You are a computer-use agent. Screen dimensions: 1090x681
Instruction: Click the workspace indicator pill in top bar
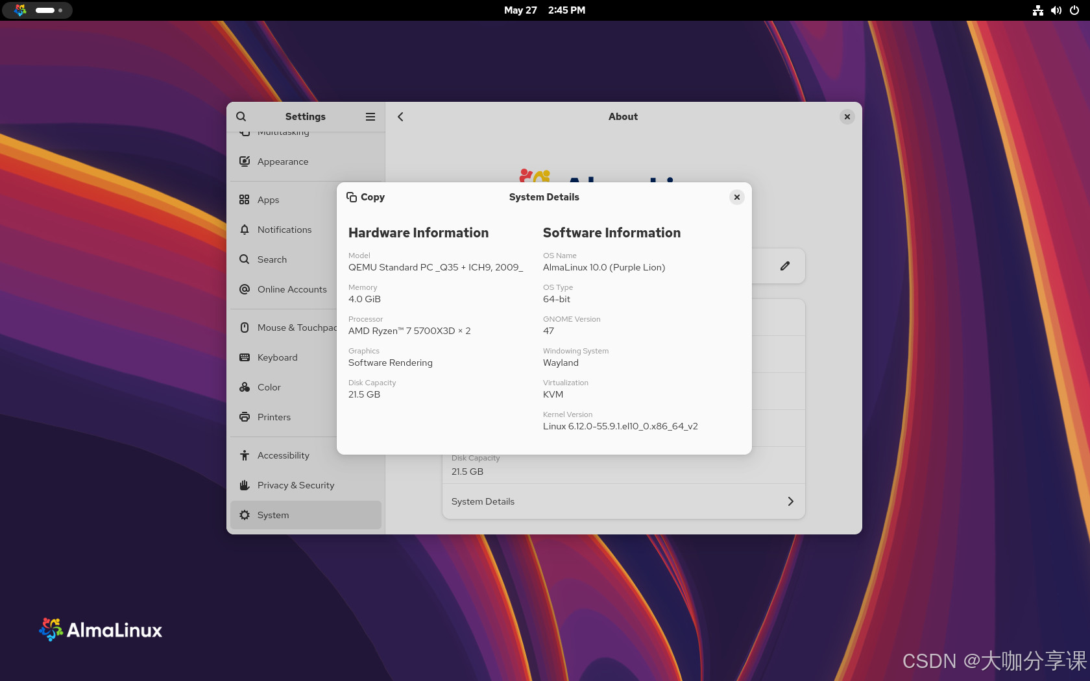pyautogui.click(x=45, y=10)
